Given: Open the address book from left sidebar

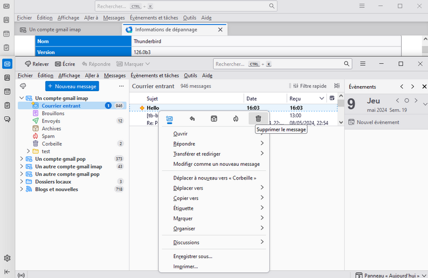Looking at the screenshot, I should coord(7,77).
